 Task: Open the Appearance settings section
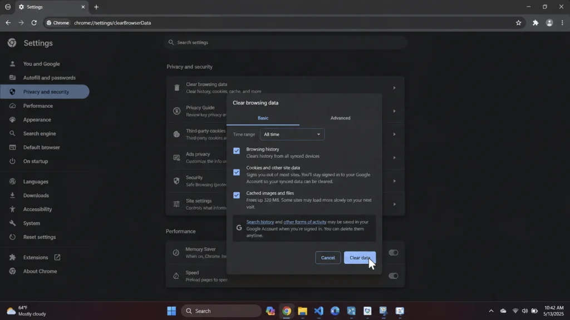[37, 120]
